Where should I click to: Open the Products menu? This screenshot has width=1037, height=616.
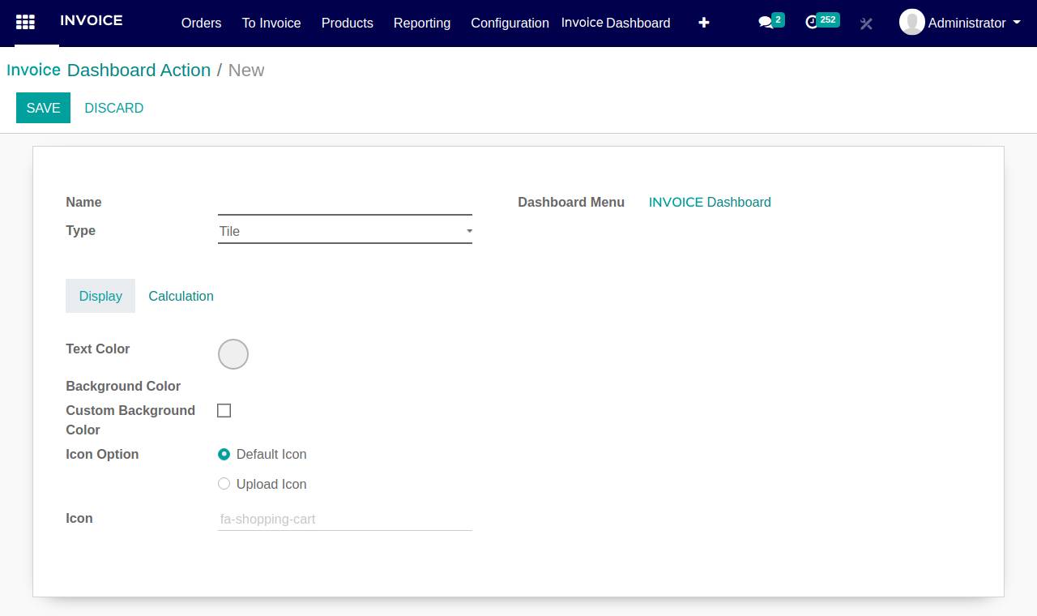click(348, 23)
